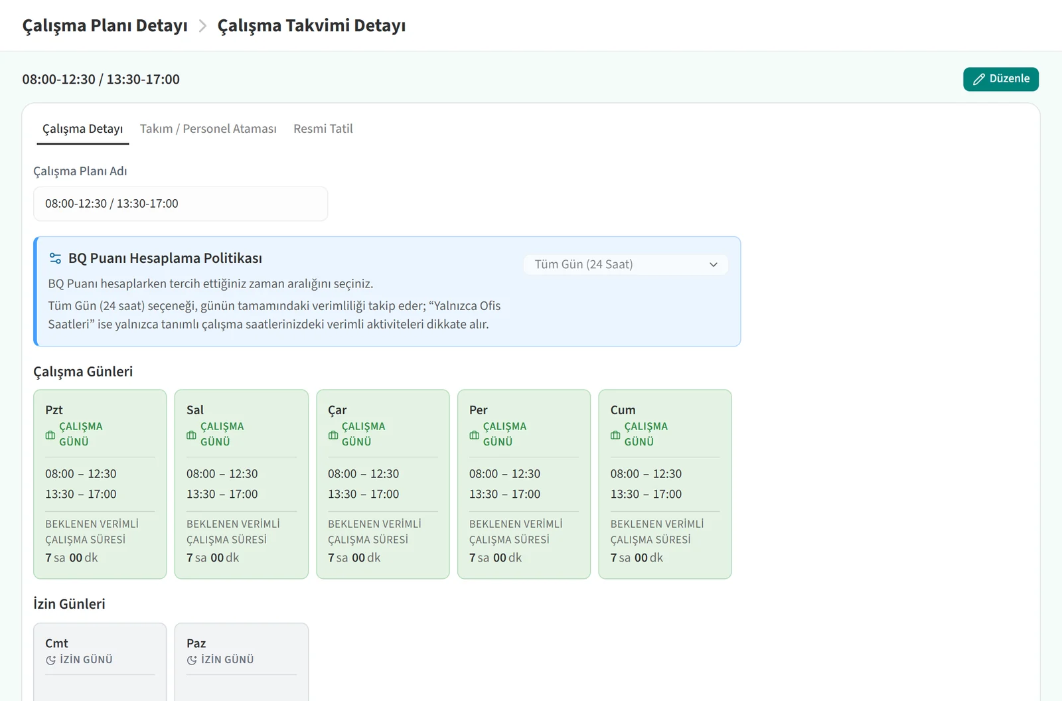The width and height of the screenshot is (1062, 701).
Task: Click the İZİN GÜNÜ label in Cmt card
Action: pos(86,660)
